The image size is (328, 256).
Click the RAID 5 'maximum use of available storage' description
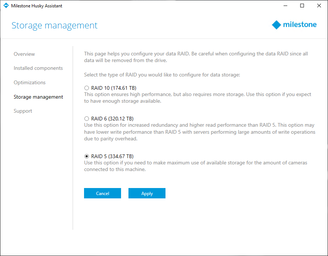(x=195, y=166)
